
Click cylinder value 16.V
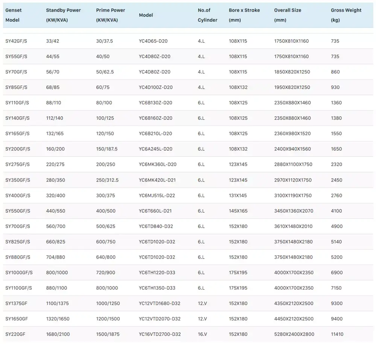202,334
